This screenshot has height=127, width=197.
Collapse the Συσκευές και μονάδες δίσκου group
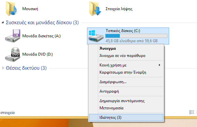pyautogui.click(x=3, y=23)
